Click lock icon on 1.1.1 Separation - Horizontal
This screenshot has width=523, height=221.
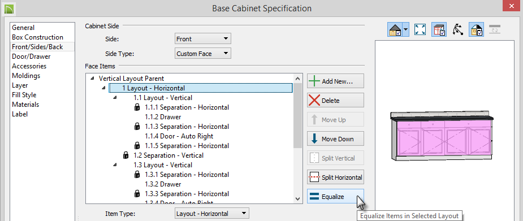pos(137,107)
